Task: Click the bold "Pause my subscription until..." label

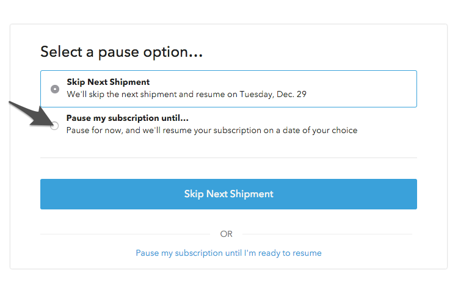Action: 128,118
